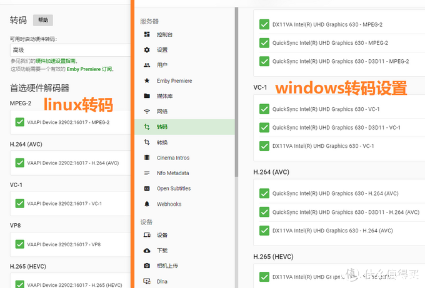Click H.264 (AVC) heading in Windows panel
This screenshot has height=288, width=425.
tap(271, 172)
